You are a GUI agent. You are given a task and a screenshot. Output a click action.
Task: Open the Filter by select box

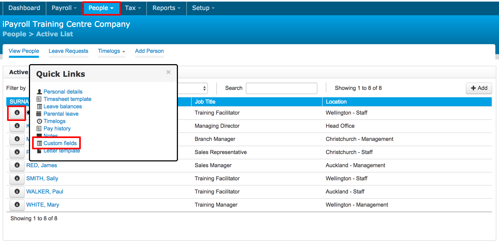pos(193,88)
